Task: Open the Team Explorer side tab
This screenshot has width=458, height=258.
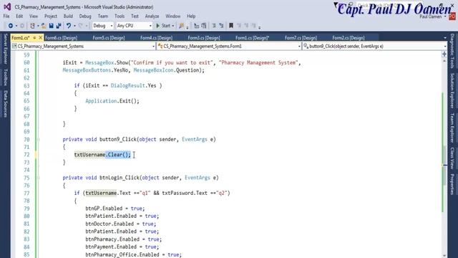Action: point(452,128)
